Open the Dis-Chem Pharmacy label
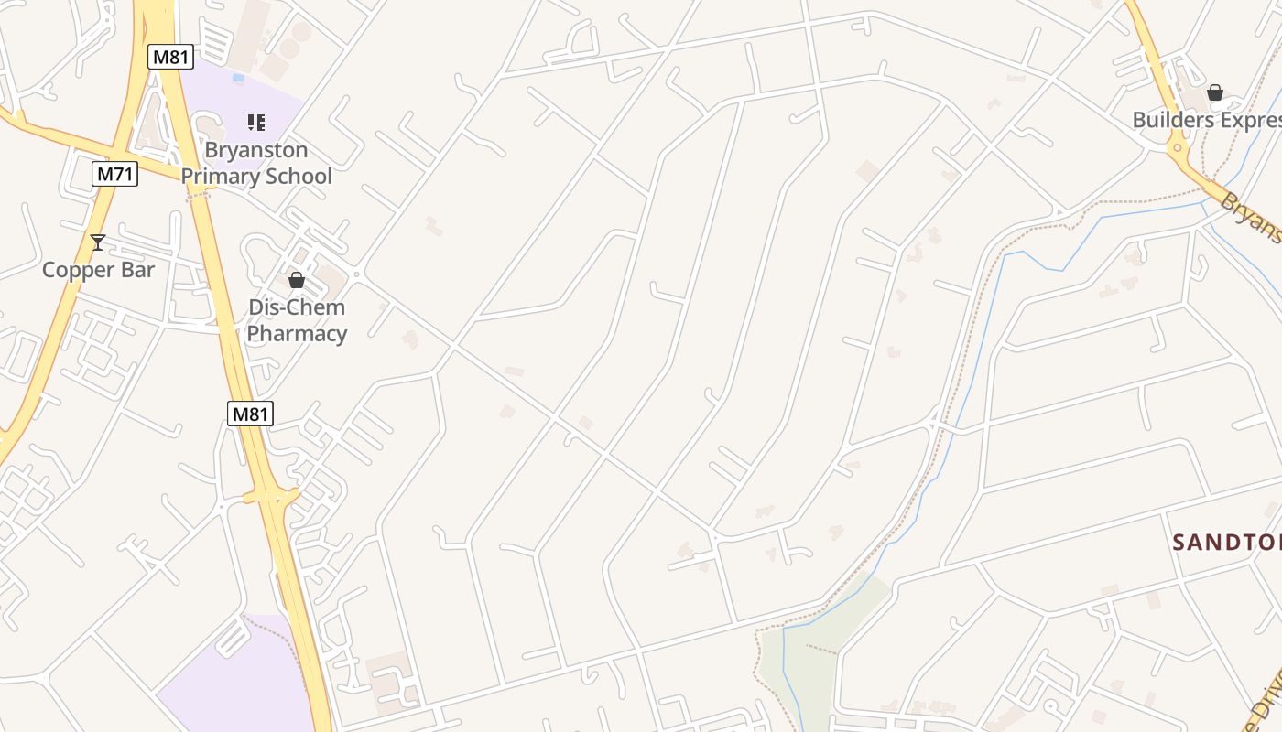Image resolution: width=1282 pixels, height=732 pixels. pos(297,320)
